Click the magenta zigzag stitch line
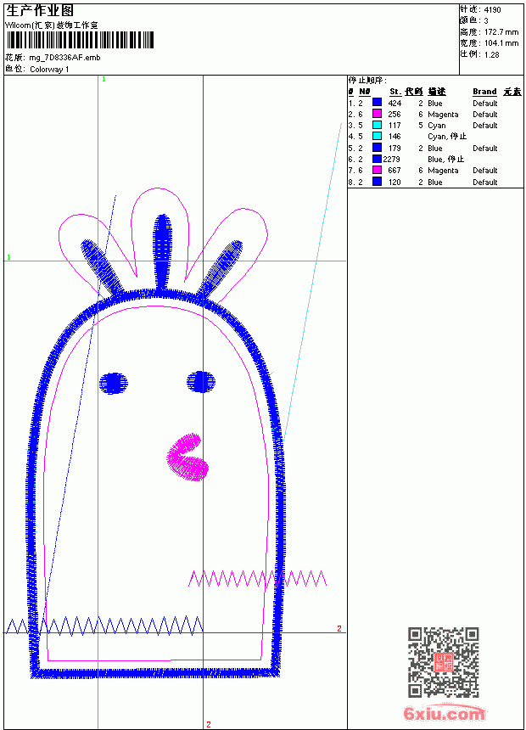526x730 pixels. pos(257,578)
